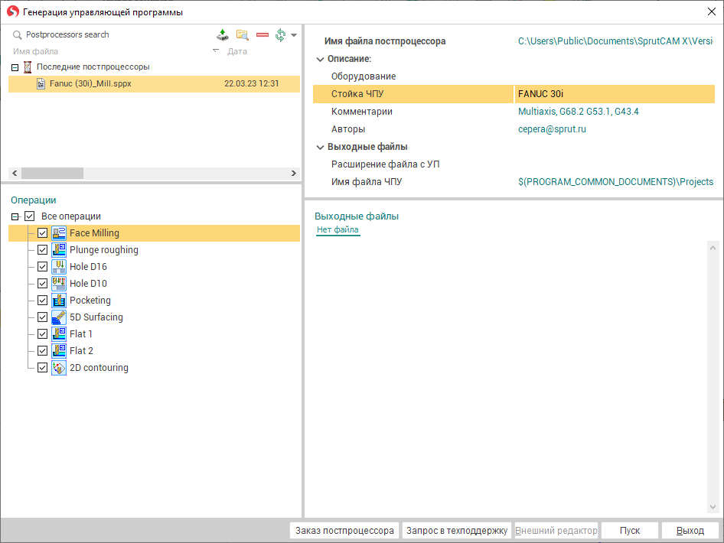Click the red remove postprocessor icon
The width and height of the screenshot is (724, 543).
pos(263,35)
